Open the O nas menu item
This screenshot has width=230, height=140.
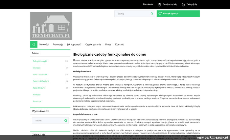pos(108,45)
